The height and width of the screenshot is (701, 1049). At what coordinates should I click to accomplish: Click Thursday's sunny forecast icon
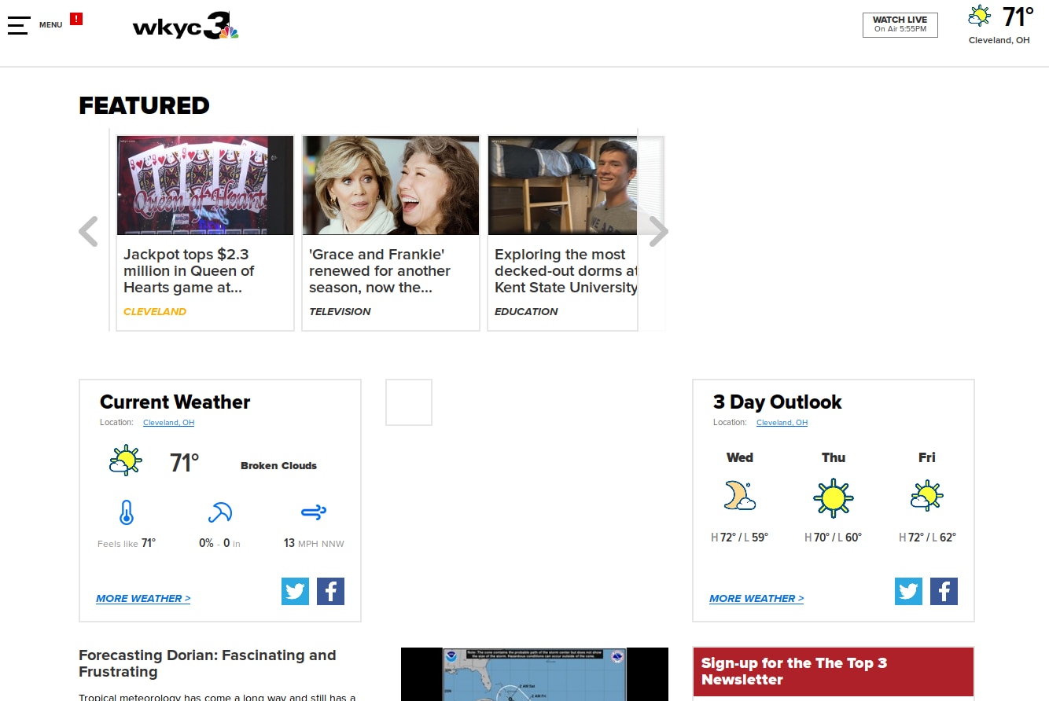pos(834,497)
